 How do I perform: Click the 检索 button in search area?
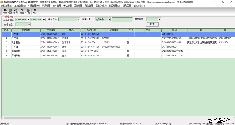tap(153, 24)
